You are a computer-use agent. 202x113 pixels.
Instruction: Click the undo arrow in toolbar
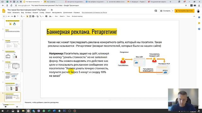click(x=9, y=16)
